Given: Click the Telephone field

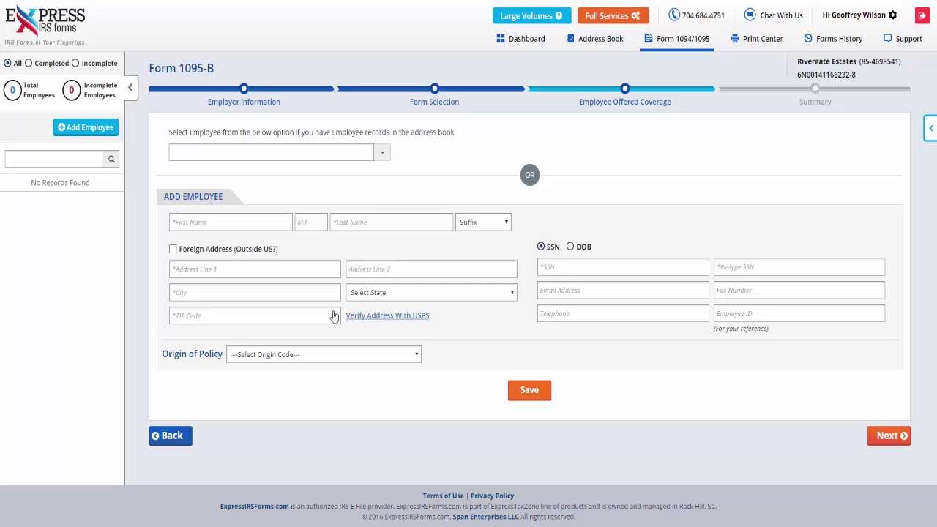Looking at the screenshot, I should coord(623,313).
